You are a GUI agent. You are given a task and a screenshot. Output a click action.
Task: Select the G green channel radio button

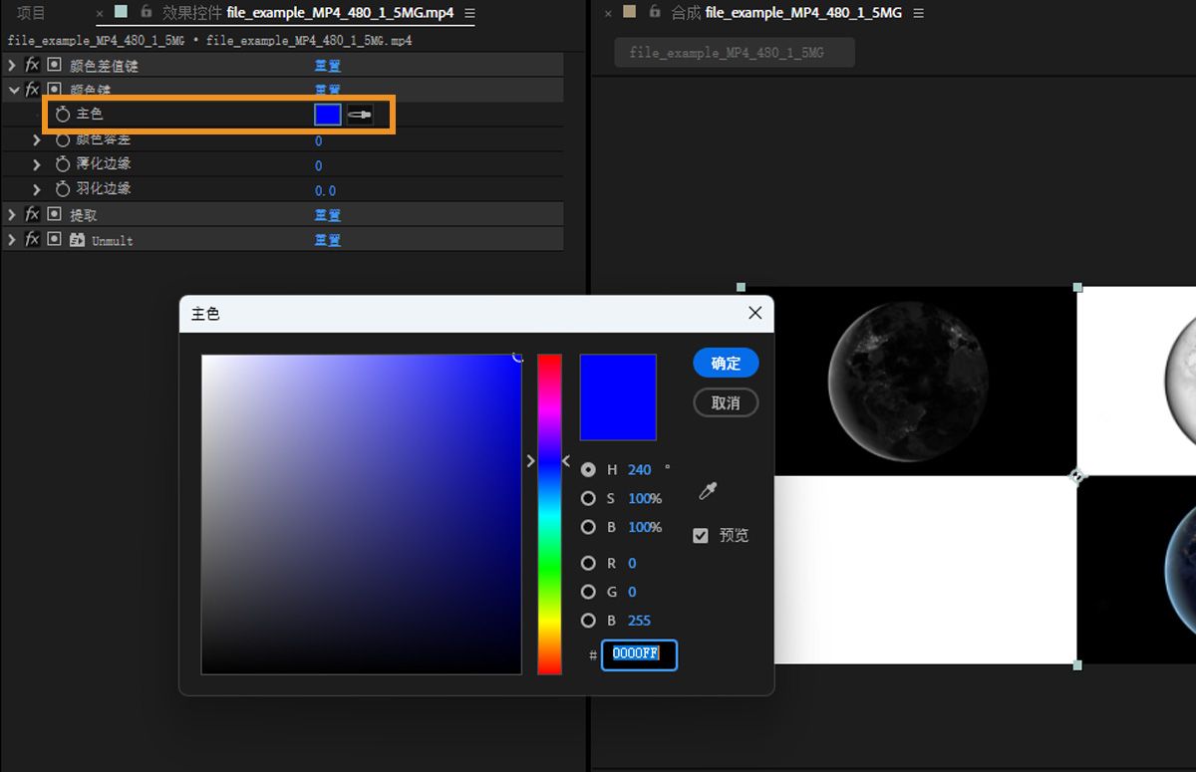click(588, 592)
